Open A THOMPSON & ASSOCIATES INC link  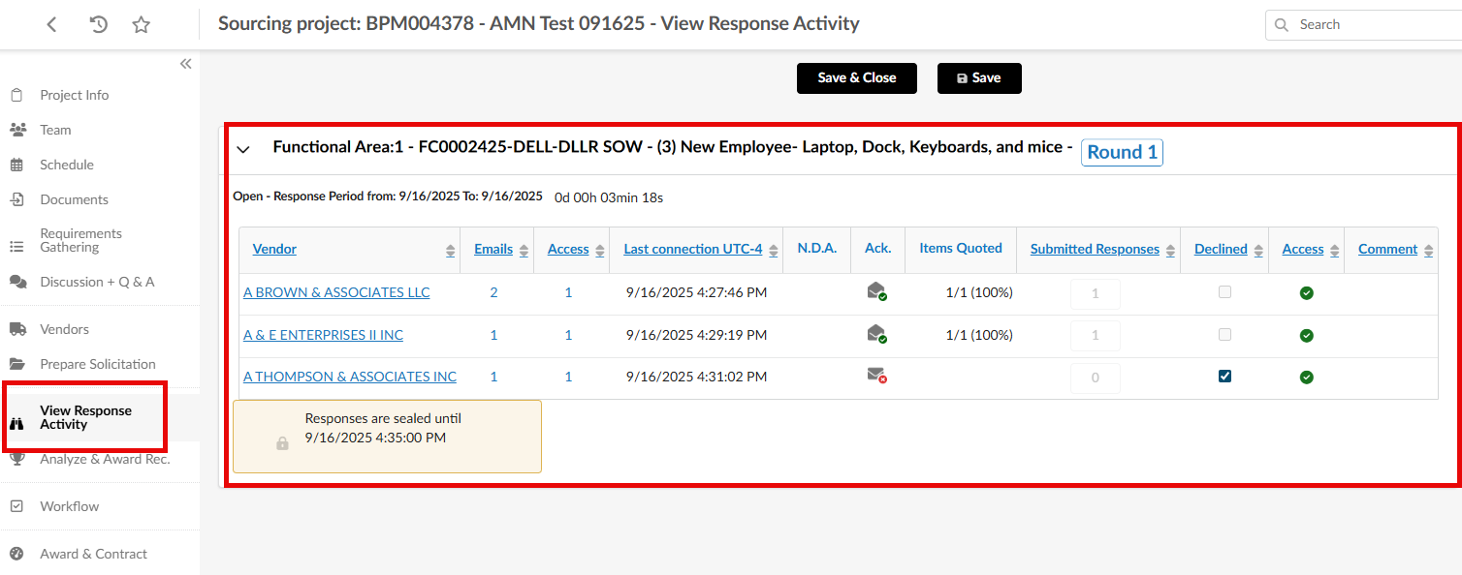coord(350,377)
